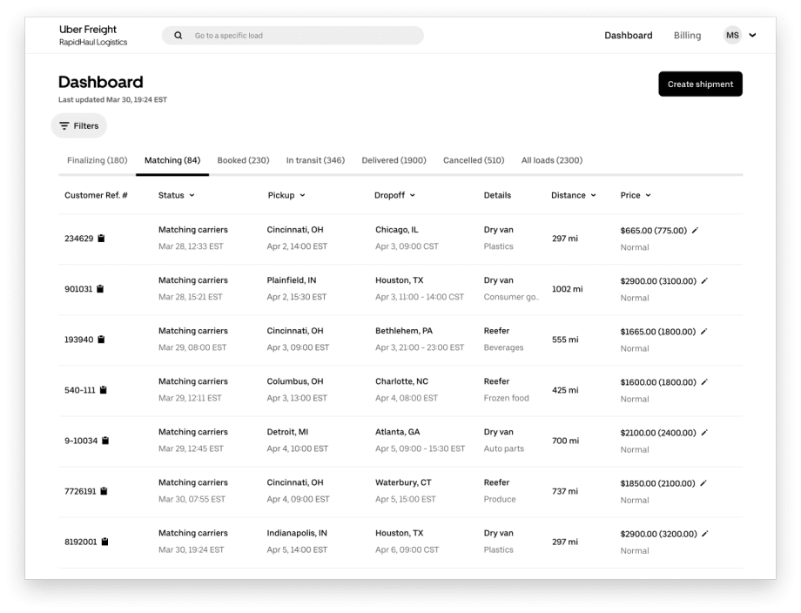The width and height of the screenshot is (801, 613).
Task: Open the Billing page
Action: coord(687,35)
